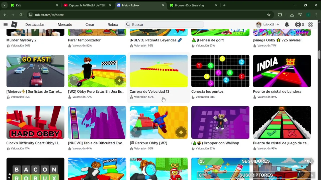This screenshot has height=180, width=321.
Task: Click Puente de cristal de bandera title
Action: [277, 91]
